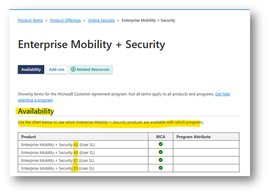
Task: Click 'Enterprise Mobility + Security' breadcrumb text
Action: point(149,20)
